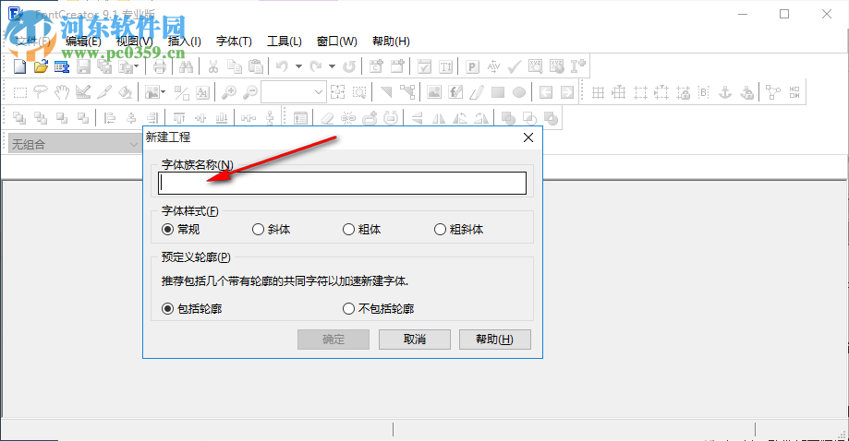This screenshot has height=441, width=849.
Task: Click the Save floppy disk icon
Action: 83,66
